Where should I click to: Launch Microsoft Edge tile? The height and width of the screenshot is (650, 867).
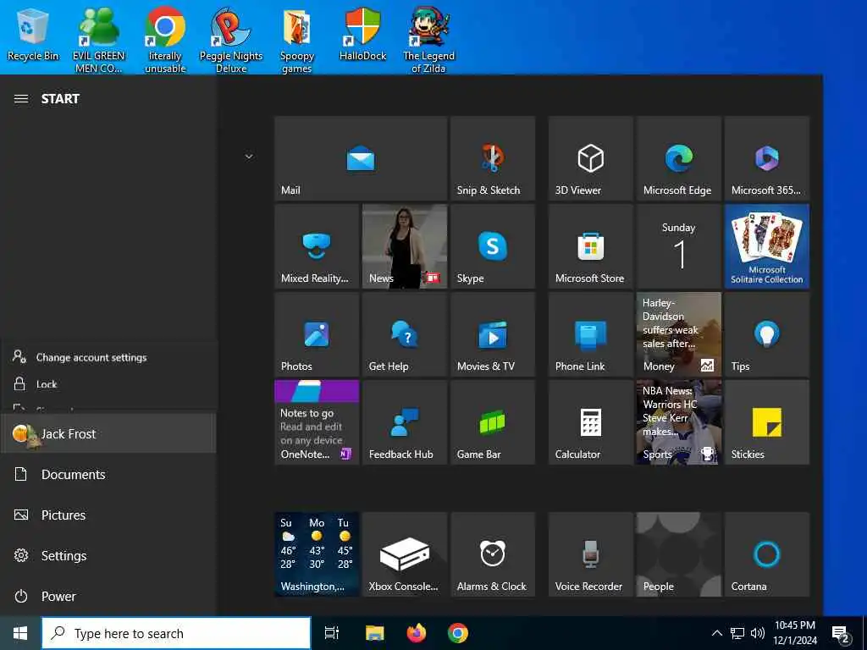point(678,158)
